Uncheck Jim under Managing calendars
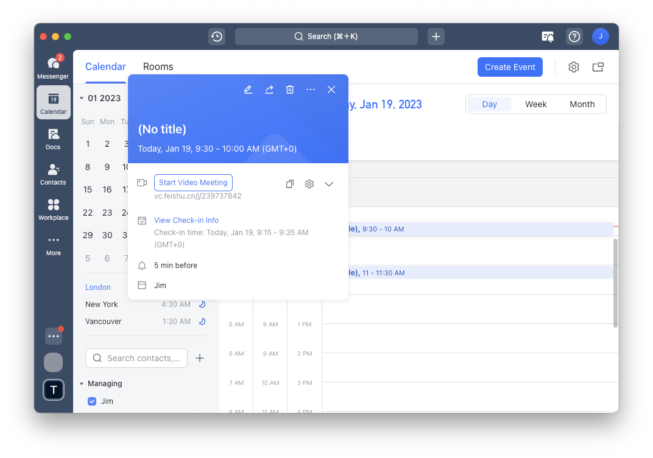The width and height of the screenshot is (653, 458). click(92, 401)
